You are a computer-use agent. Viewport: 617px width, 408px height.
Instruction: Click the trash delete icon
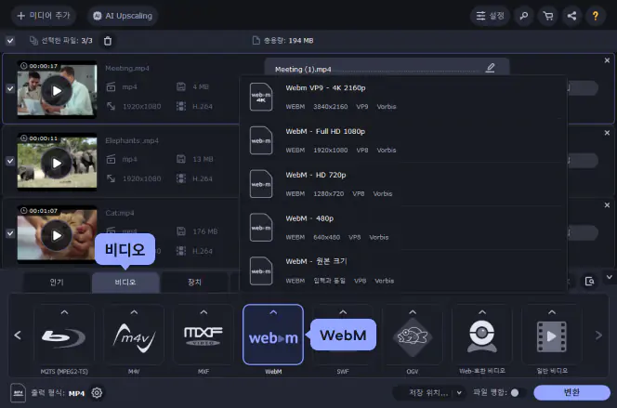[108, 41]
